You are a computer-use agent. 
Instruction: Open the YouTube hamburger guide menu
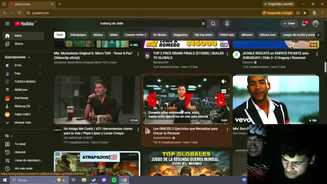[x=7, y=24]
